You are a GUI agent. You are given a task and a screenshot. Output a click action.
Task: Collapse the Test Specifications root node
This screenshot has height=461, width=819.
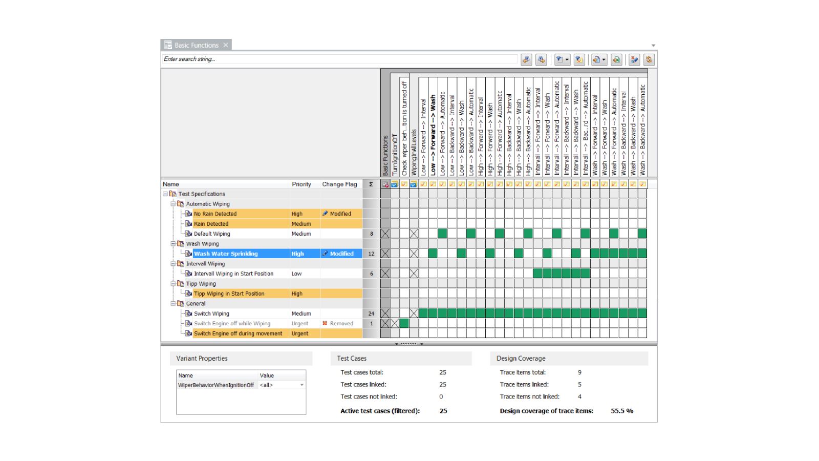(165, 194)
